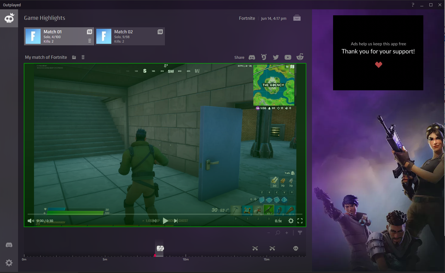Viewport: 445px width, 273px height.
Task: Click the Fortnite thumbnail on Match 01
Action: [33, 36]
